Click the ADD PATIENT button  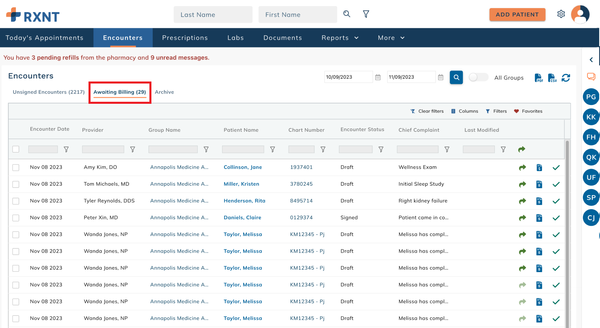click(x=517, y=15)
